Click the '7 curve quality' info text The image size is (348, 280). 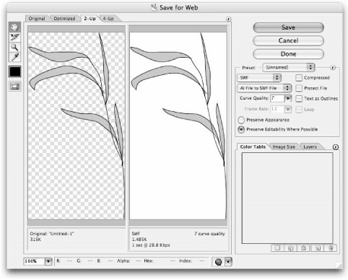click(209, 234)
